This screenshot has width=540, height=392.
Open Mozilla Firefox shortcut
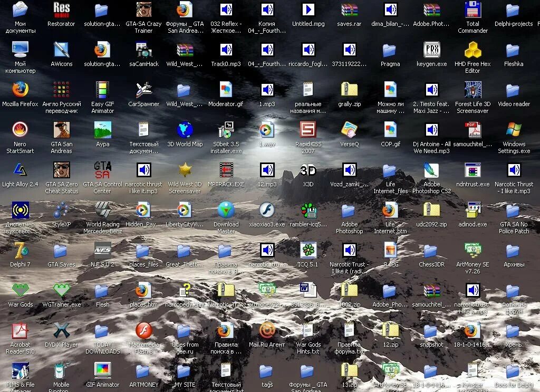[x=21, y=90]
